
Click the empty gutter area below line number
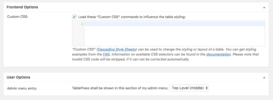click(78, 36)
